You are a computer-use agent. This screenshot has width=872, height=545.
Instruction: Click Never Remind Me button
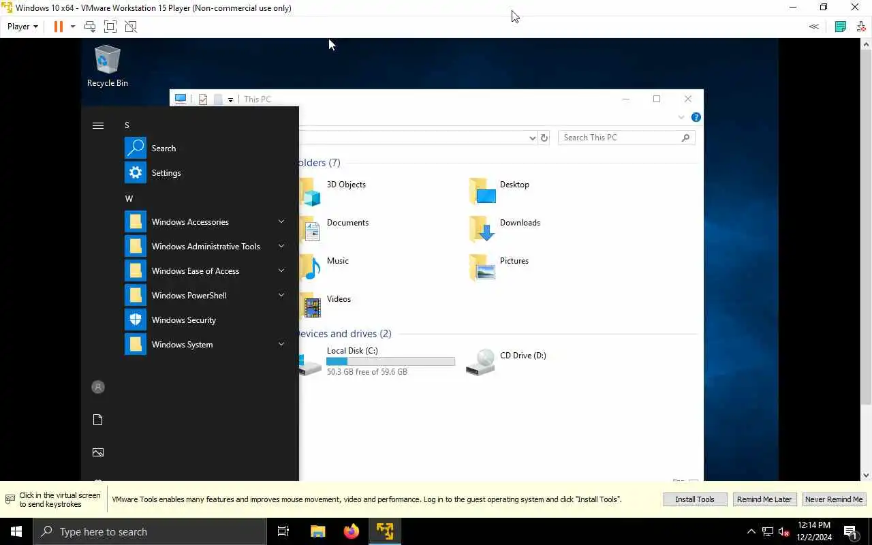pyautogui.click(x=834, y=499)
